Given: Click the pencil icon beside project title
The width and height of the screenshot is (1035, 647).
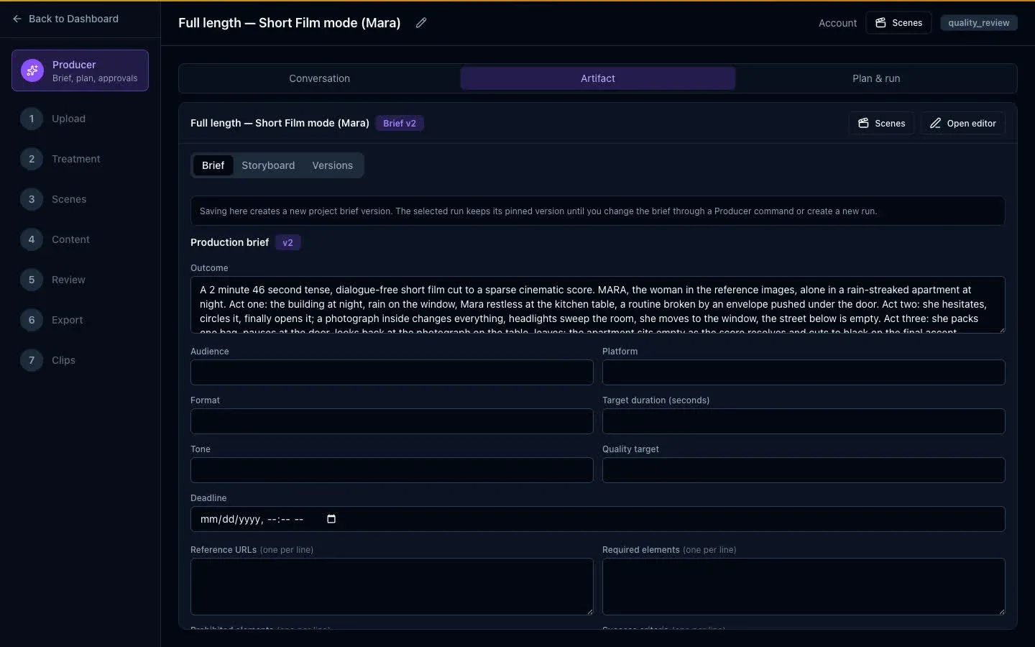Looking at the screenshot, I should click(x=421, y=23).
